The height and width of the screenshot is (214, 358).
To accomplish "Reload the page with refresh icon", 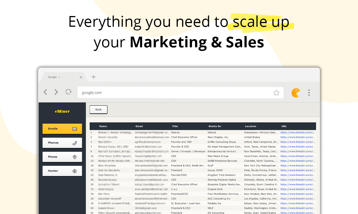I will 68,92.
